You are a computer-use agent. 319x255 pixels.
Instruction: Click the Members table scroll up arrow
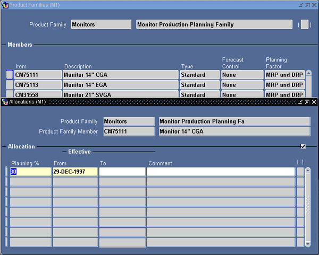click(x=308, y=73)
